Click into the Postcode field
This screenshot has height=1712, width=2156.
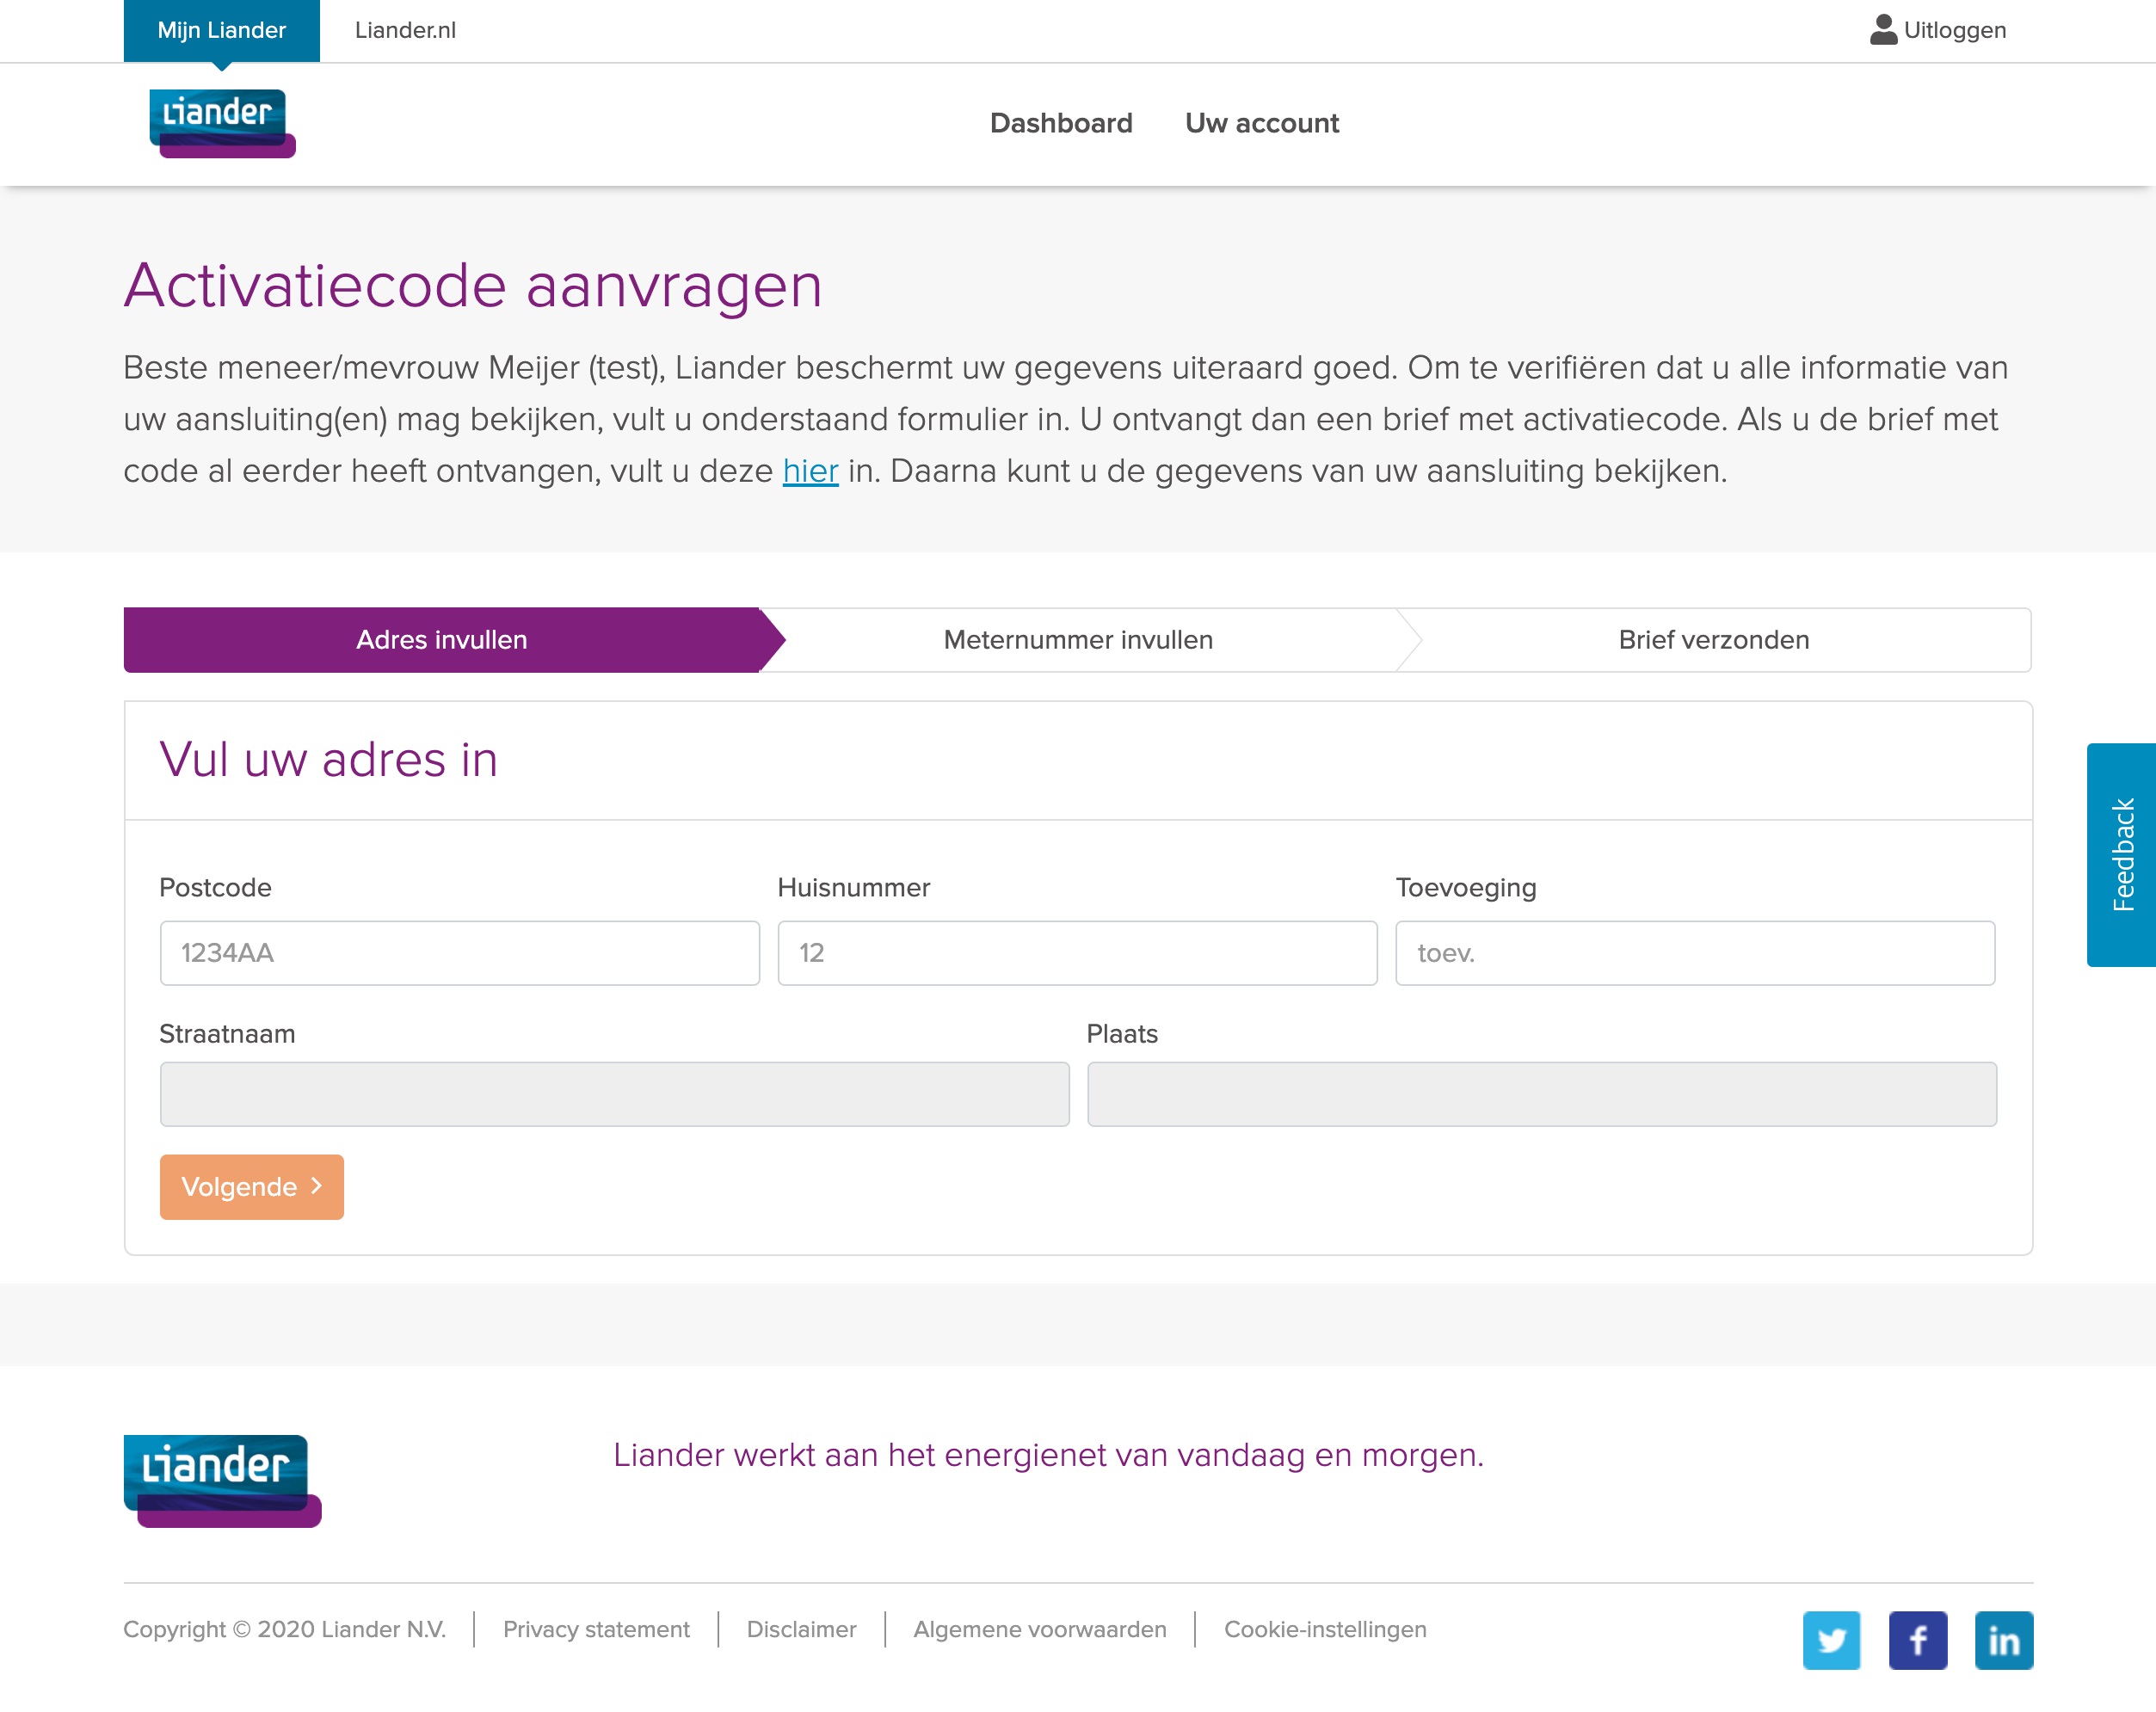pos(459,953)
